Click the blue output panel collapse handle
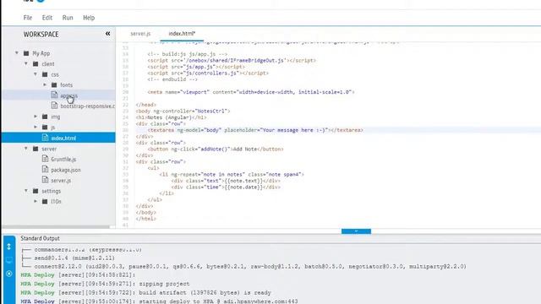The width and height of the screenshot is (541, 304). point(356,231)
